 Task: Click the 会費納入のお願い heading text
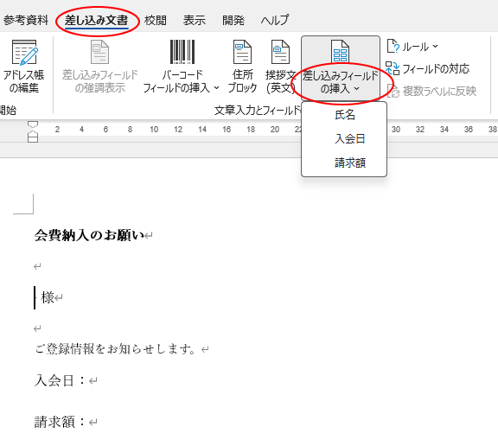(90, 236)
